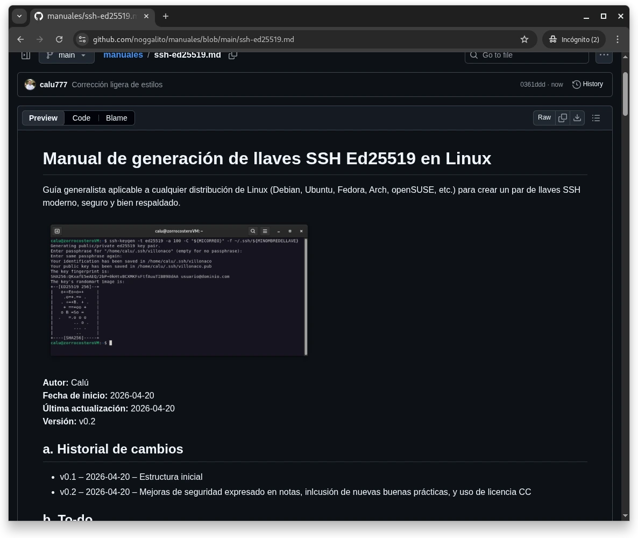The image size is (638, 538).
Task: Switch to Code view
Action: pos(81,118)
